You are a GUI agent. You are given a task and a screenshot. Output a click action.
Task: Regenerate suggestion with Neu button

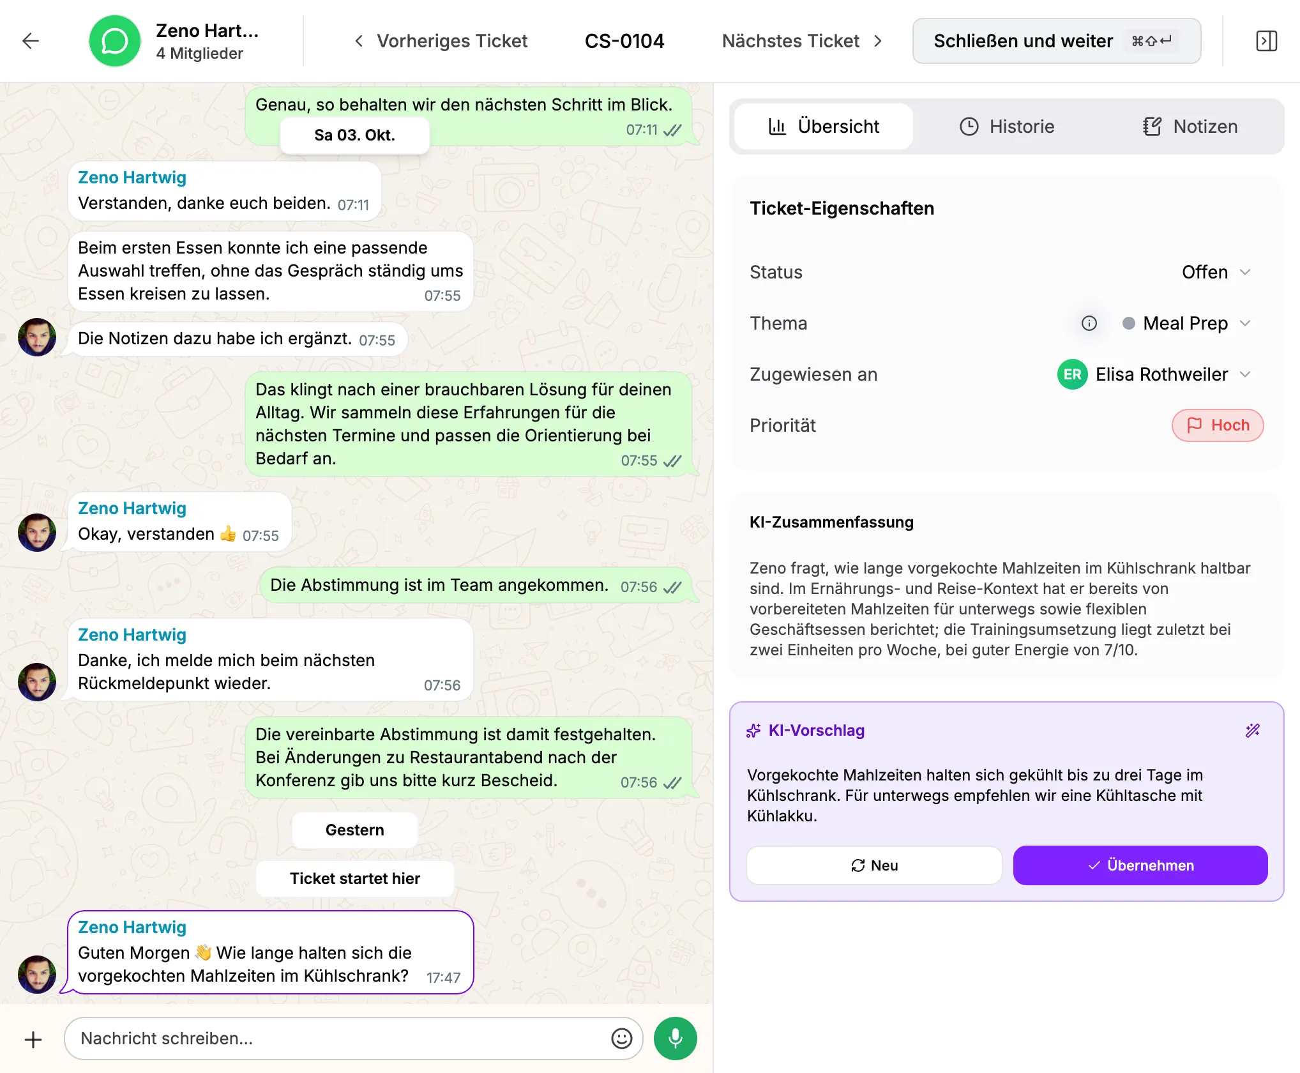(x=874, y=865)
